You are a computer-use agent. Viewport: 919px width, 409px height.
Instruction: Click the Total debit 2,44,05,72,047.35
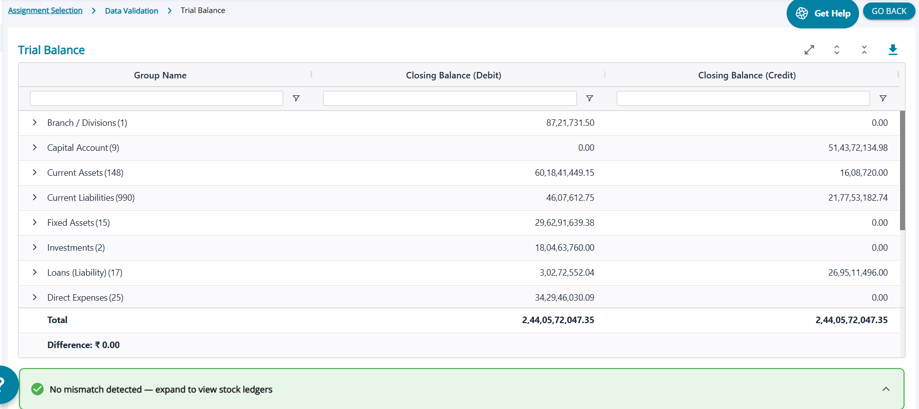pyautogui.click(x=558, y=320)
